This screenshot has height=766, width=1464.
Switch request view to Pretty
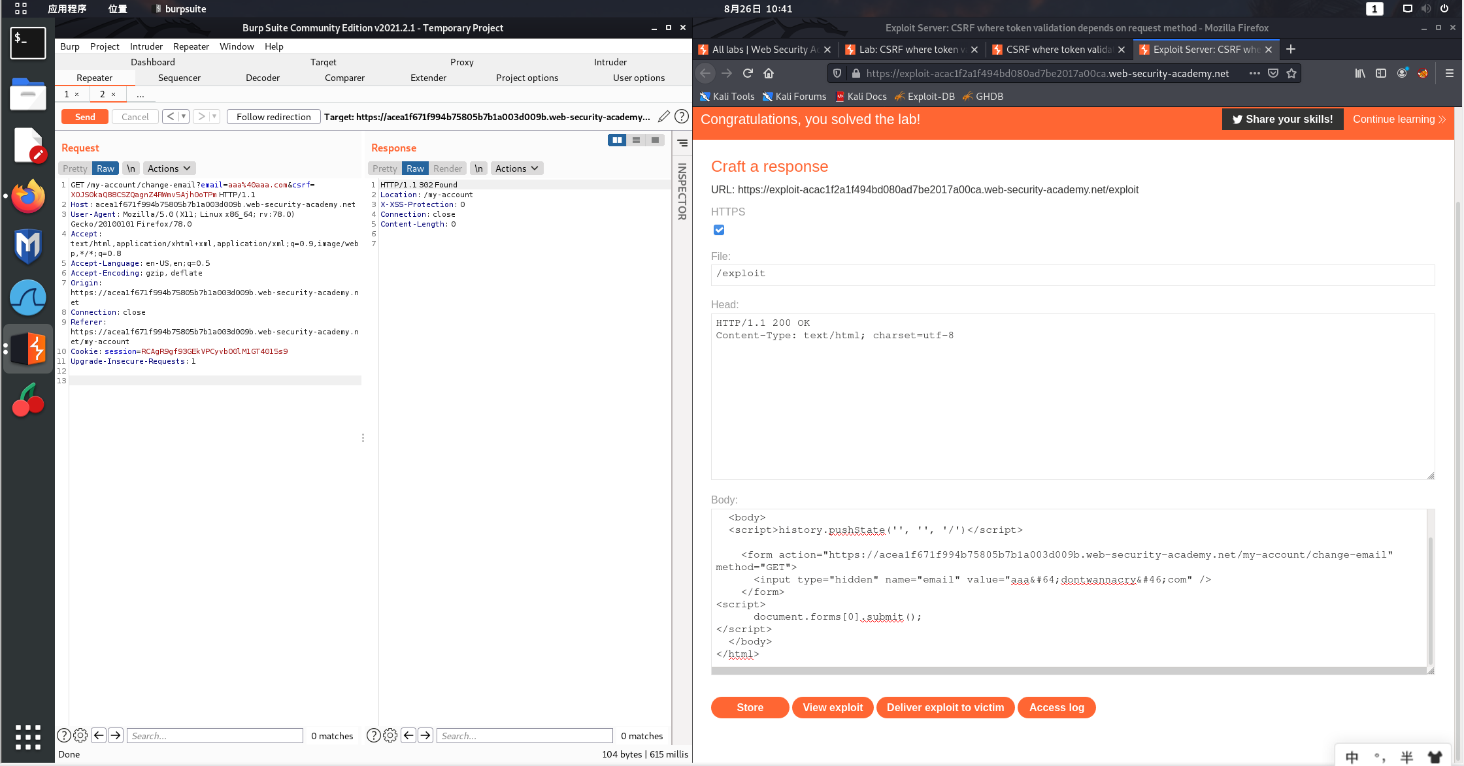tap(75, 168)
